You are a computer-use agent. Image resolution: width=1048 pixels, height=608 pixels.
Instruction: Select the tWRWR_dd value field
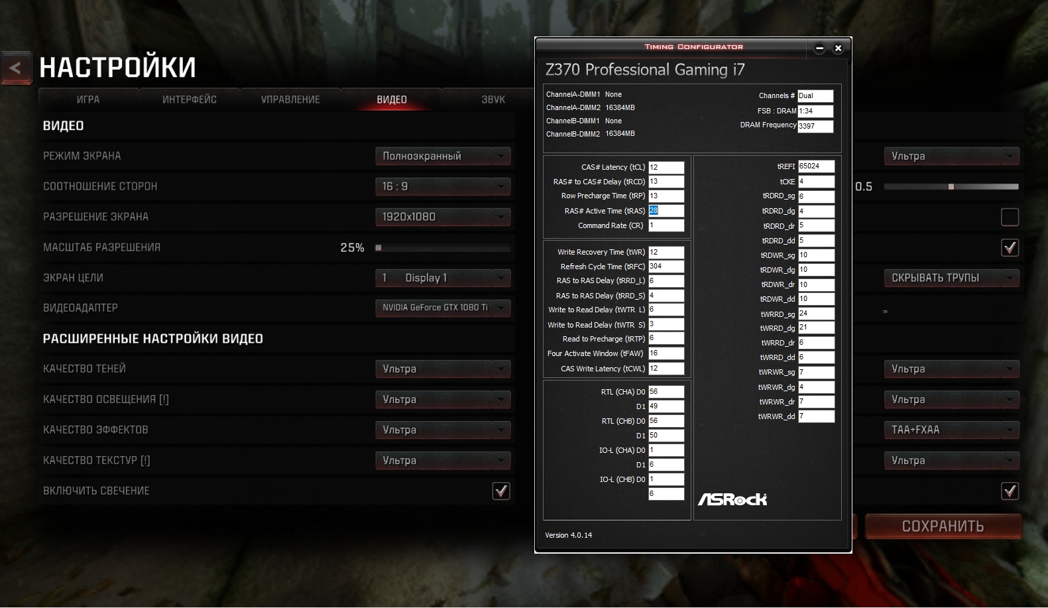click(x=816, y=416)
